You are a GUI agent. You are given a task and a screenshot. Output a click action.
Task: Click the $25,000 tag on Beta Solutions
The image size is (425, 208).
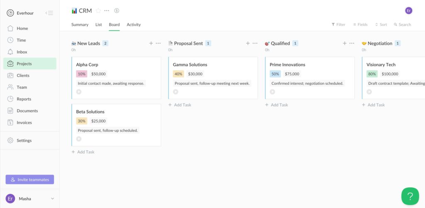98,121
